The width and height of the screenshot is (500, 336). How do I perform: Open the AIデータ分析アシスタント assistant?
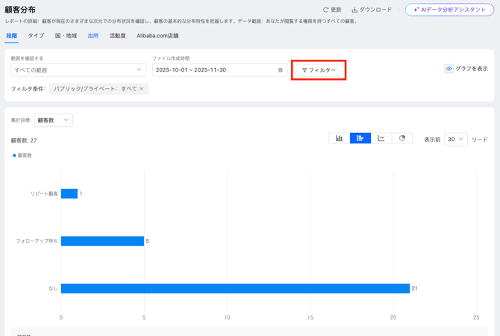(x=449, y=10)
